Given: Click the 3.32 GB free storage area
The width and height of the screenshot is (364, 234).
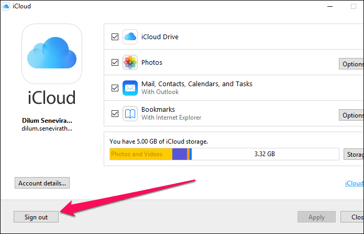Looking at the screenshot, I should (265, 154).
